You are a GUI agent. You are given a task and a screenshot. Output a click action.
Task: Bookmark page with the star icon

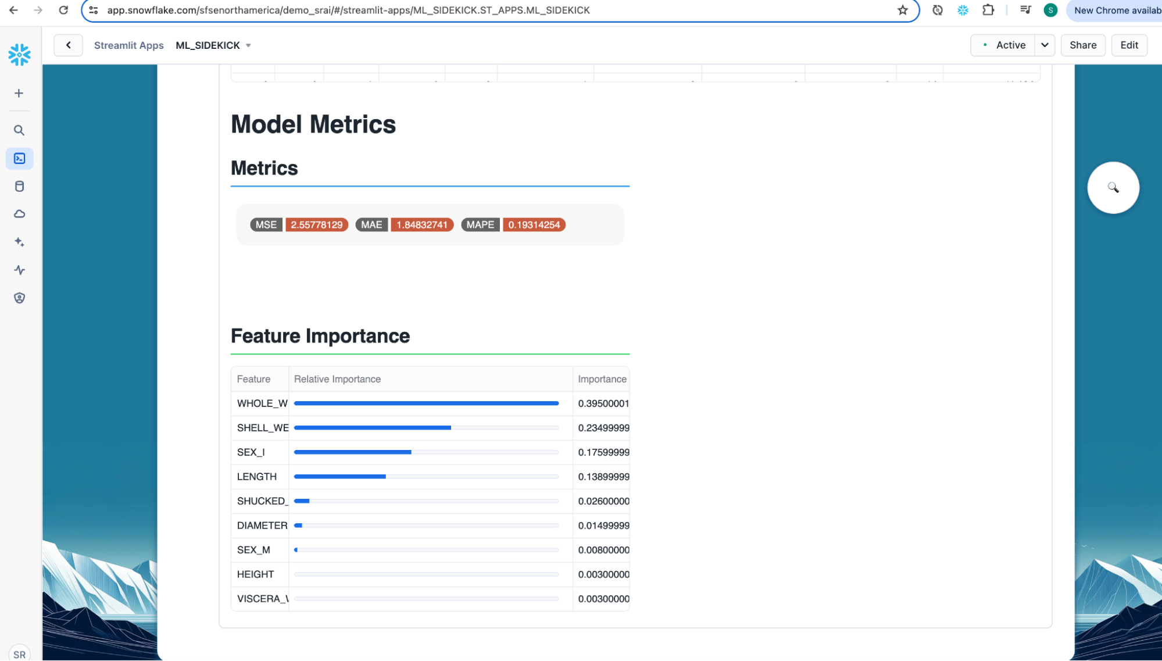pyautogui.click(x=902, y=10)
